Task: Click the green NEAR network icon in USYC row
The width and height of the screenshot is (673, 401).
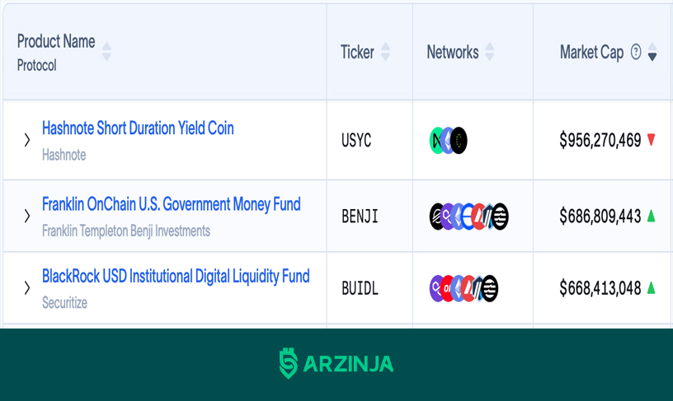Action: pyautogui.click(x=435, y=141)
